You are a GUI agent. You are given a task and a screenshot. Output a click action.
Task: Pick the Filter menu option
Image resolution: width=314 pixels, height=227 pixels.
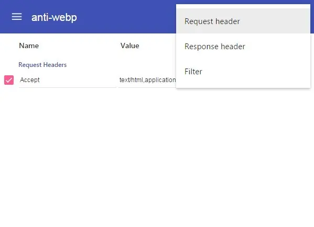point(243,71)
